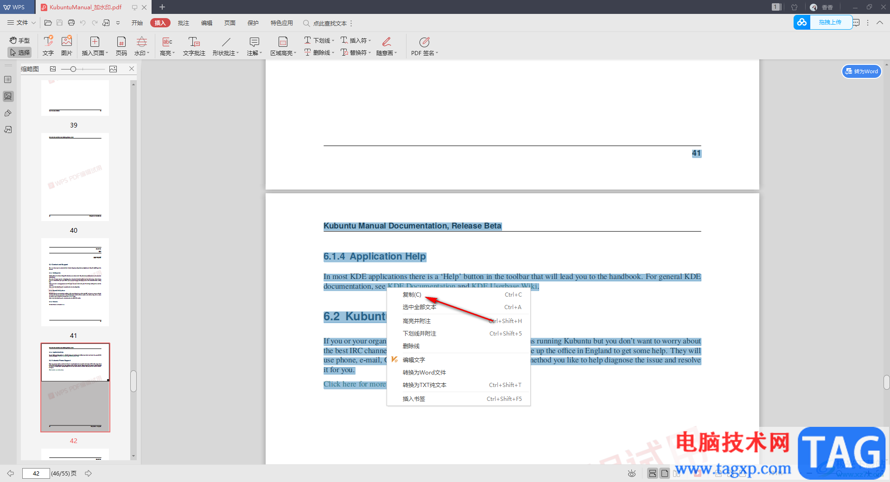Close the thumbnail (缩略图) panel
890x482 pixels.
coord(132,69)
